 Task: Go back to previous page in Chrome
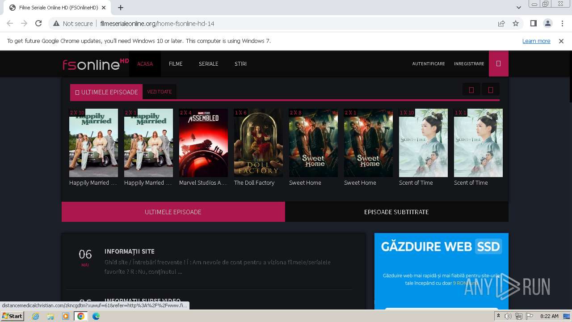pyautogui.click(x=10, y=23)
